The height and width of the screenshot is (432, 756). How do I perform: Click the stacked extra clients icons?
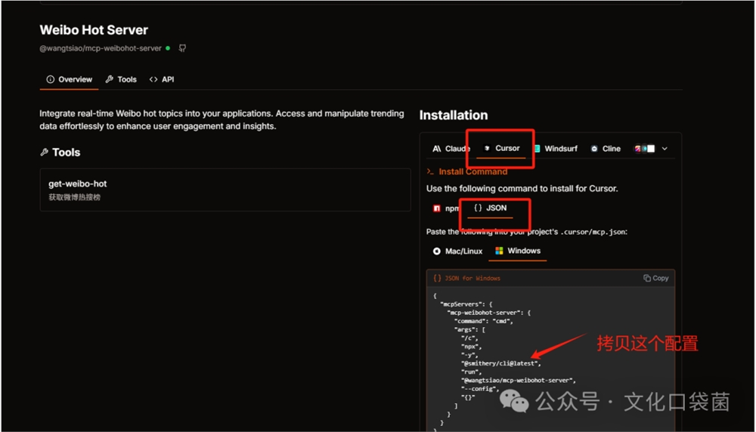[x=644, y=149]
